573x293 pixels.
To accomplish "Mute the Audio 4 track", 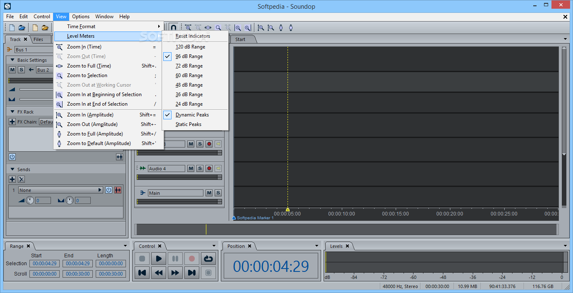I will [x=191, y=168].
